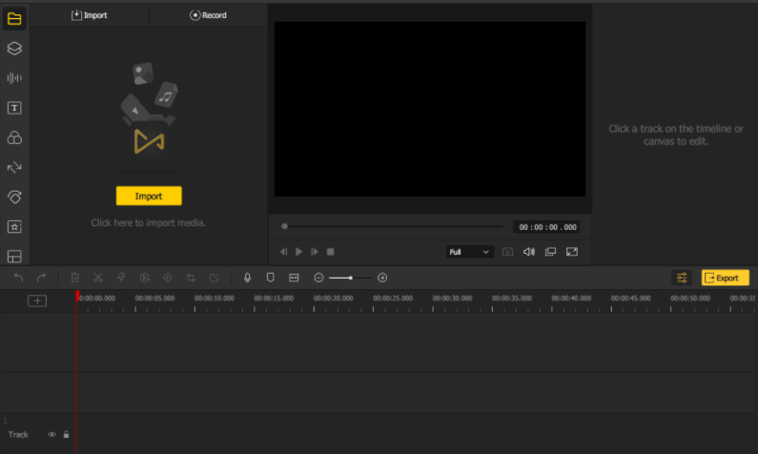The width and height of the screenshot is (758, 454).
Task: Click the yellow Import button
Action: pos(149,196)
